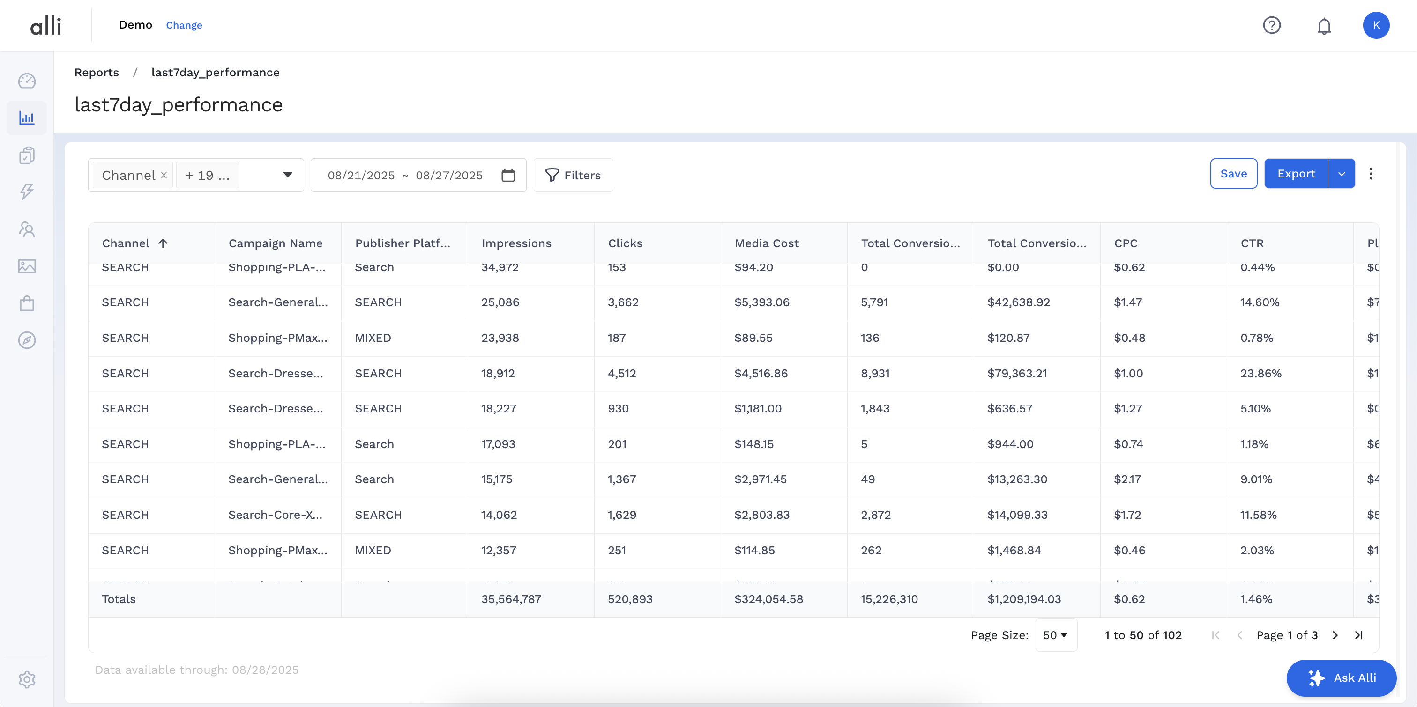Image resolution: width=1417 pixels, height=707 pixels.
Task: Sort by the Impressions column header
Action: 516,243
